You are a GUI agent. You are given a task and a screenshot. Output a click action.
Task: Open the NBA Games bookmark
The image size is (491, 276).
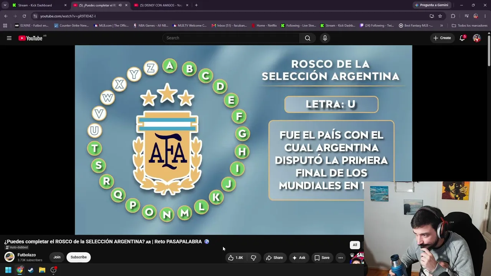150,26
